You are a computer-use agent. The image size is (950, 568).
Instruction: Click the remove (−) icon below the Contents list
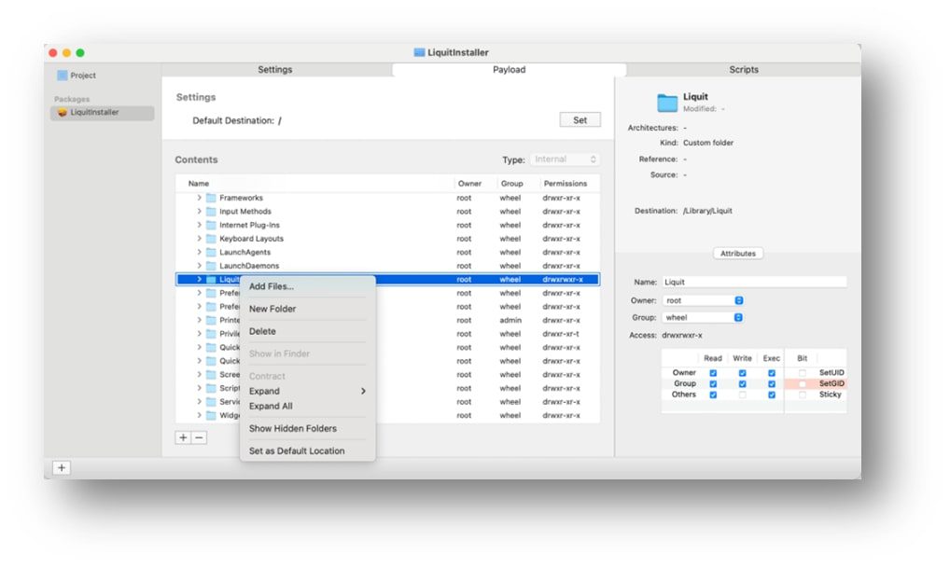click(200, 436)
